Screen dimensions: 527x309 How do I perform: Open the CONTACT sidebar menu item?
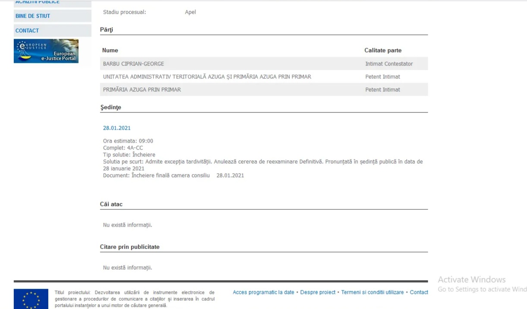[27, 31]
